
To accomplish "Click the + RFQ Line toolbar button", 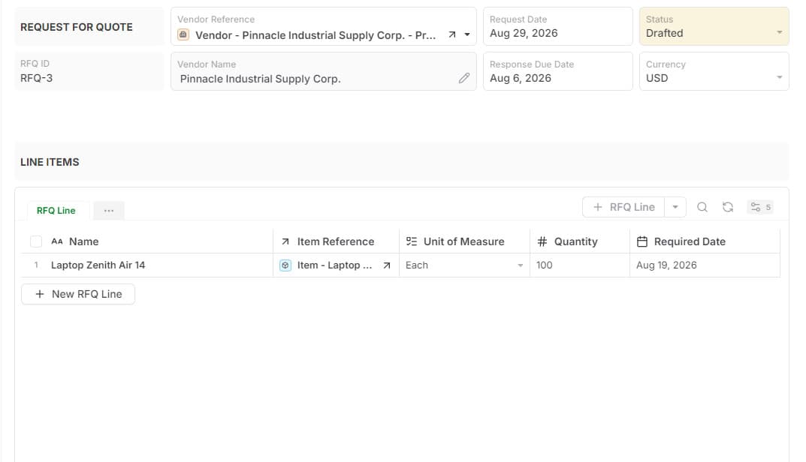I will click(623, 207).
